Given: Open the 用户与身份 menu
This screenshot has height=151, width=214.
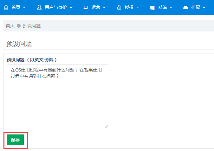Looking at the screenshot, I should 56,7.
